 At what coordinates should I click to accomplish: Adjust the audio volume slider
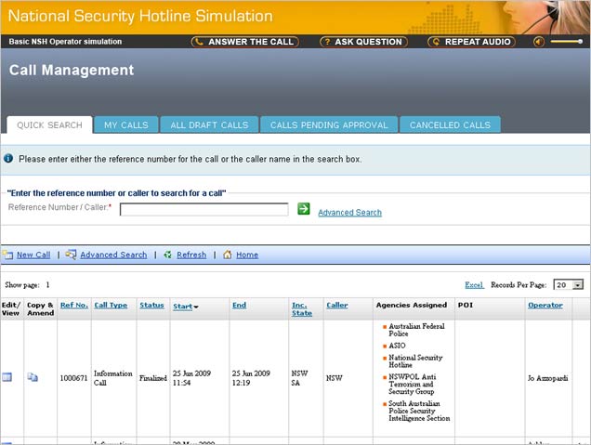tap(567, 42)
